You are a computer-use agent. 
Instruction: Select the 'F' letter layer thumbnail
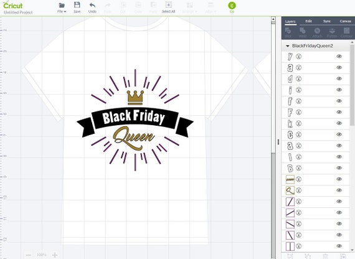click(290, 112)
